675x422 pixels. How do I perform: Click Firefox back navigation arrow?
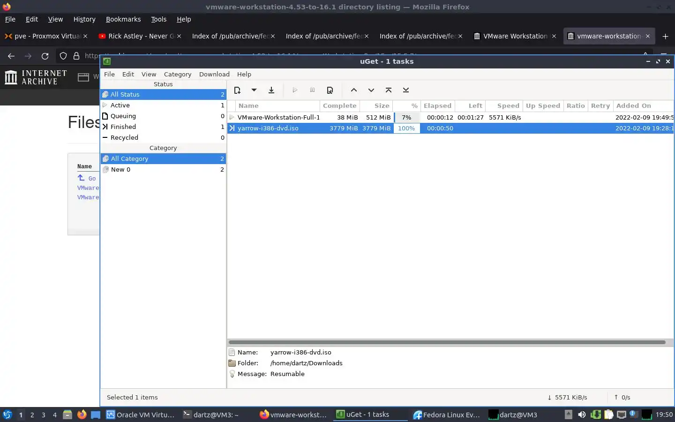tap(11, 56)
